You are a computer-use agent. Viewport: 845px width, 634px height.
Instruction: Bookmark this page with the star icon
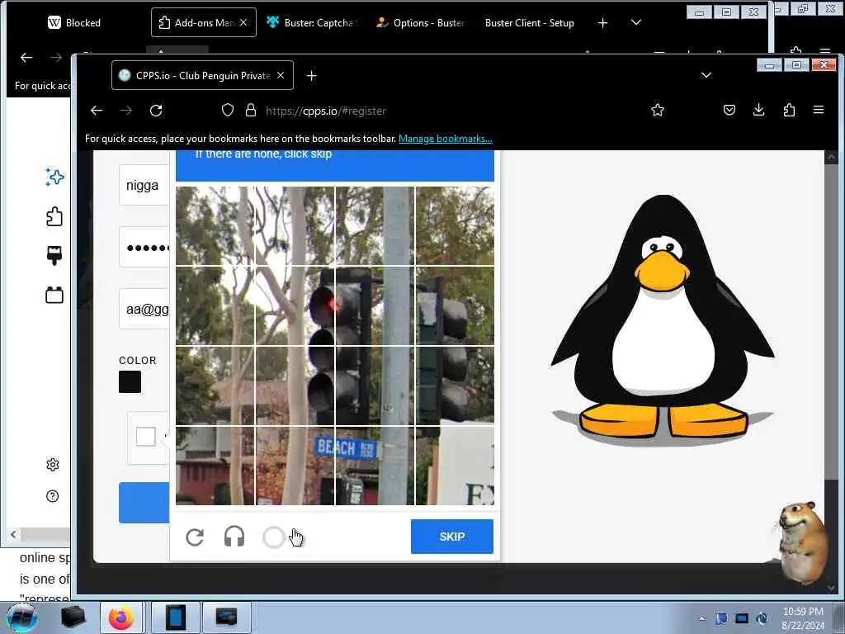tap(658, 111)
